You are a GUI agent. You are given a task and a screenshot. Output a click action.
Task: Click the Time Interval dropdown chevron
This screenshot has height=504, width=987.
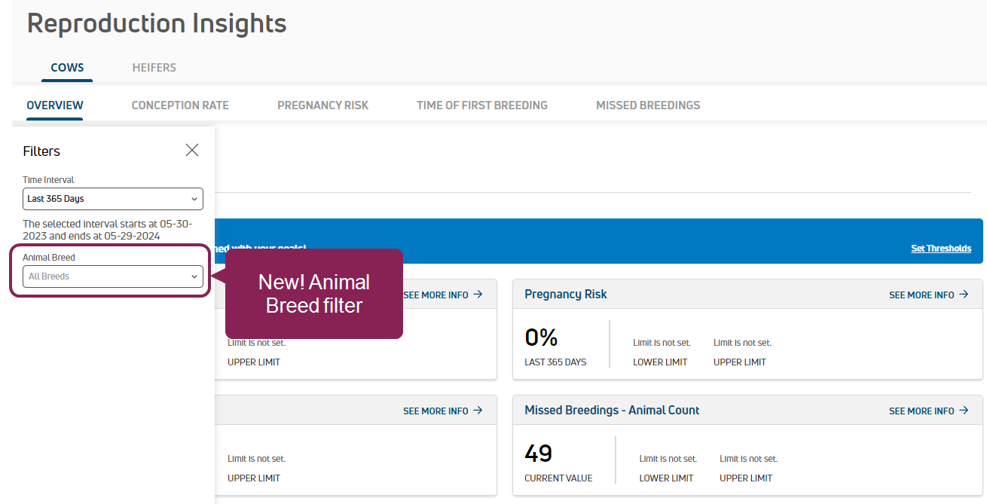point(194,200)
